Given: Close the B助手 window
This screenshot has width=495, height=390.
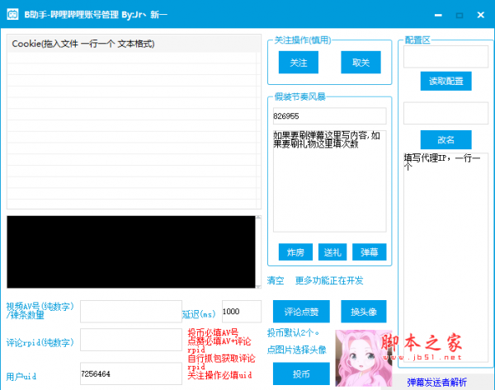Looking at the screenshot, I should pyautogui.click(x=481, y=15).
